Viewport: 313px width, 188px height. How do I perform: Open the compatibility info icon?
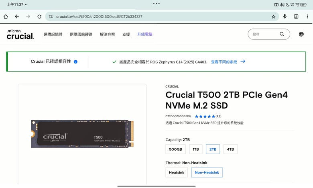[75, 62]
